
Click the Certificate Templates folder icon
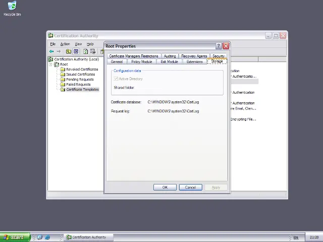coord(63,89)
